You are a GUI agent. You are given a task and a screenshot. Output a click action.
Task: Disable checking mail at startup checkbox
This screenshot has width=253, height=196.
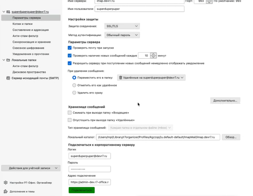(x=70, y=48)
